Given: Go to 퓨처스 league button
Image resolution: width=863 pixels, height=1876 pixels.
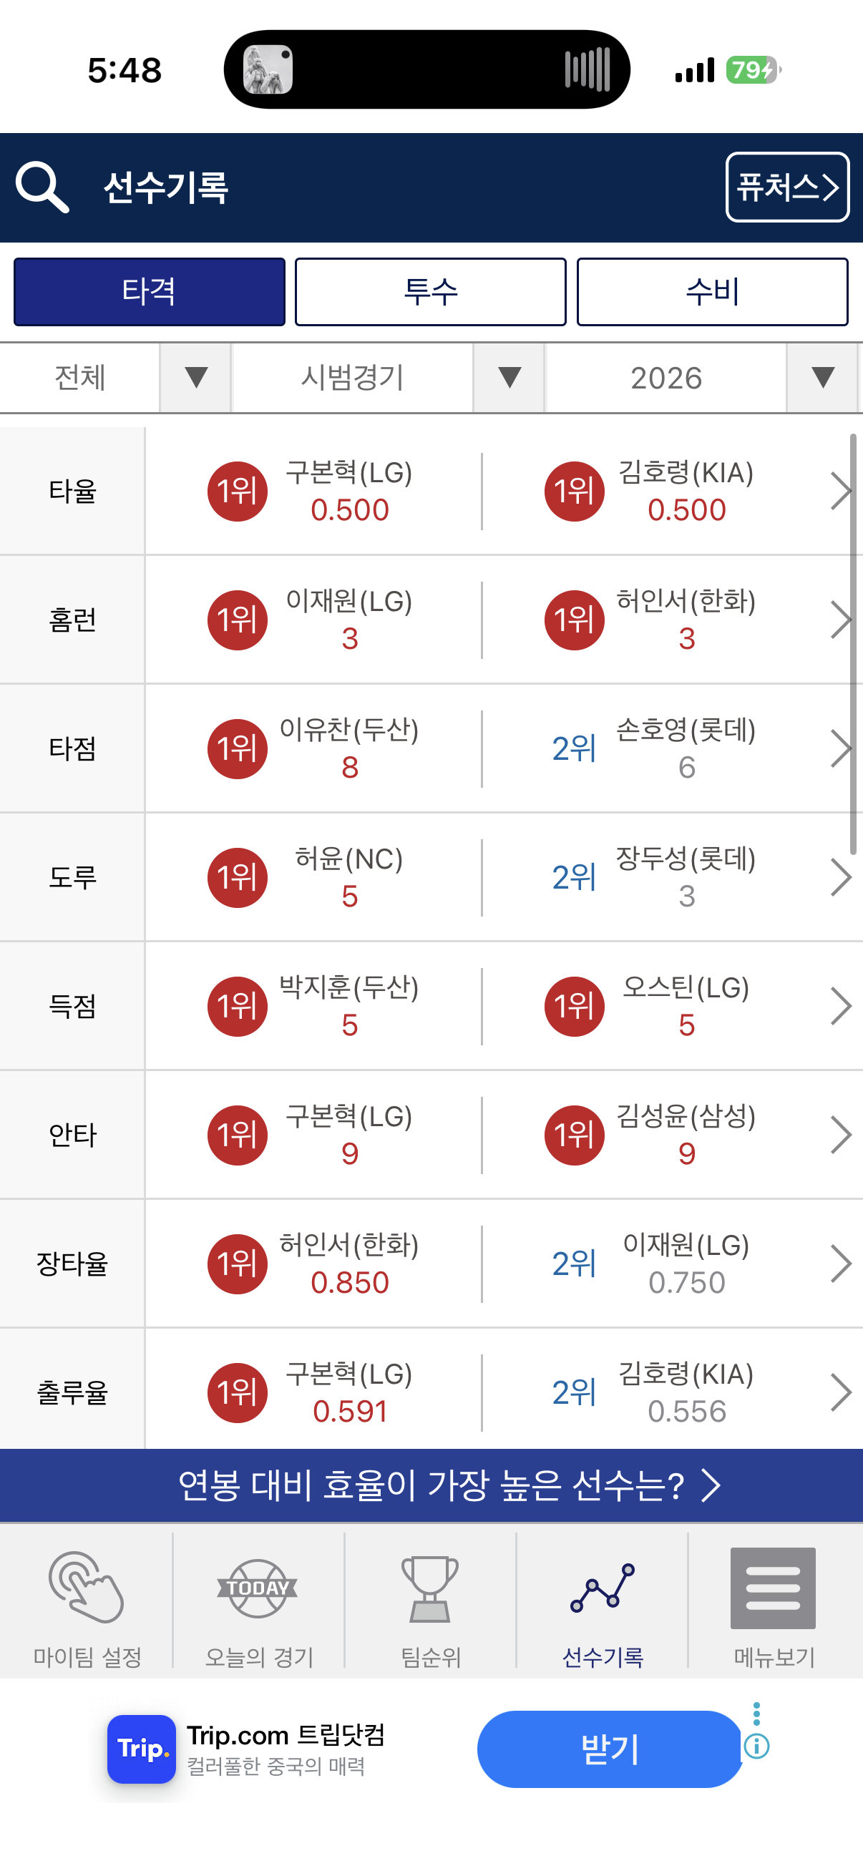Looking at the screenshot, I should click(787, 187).
